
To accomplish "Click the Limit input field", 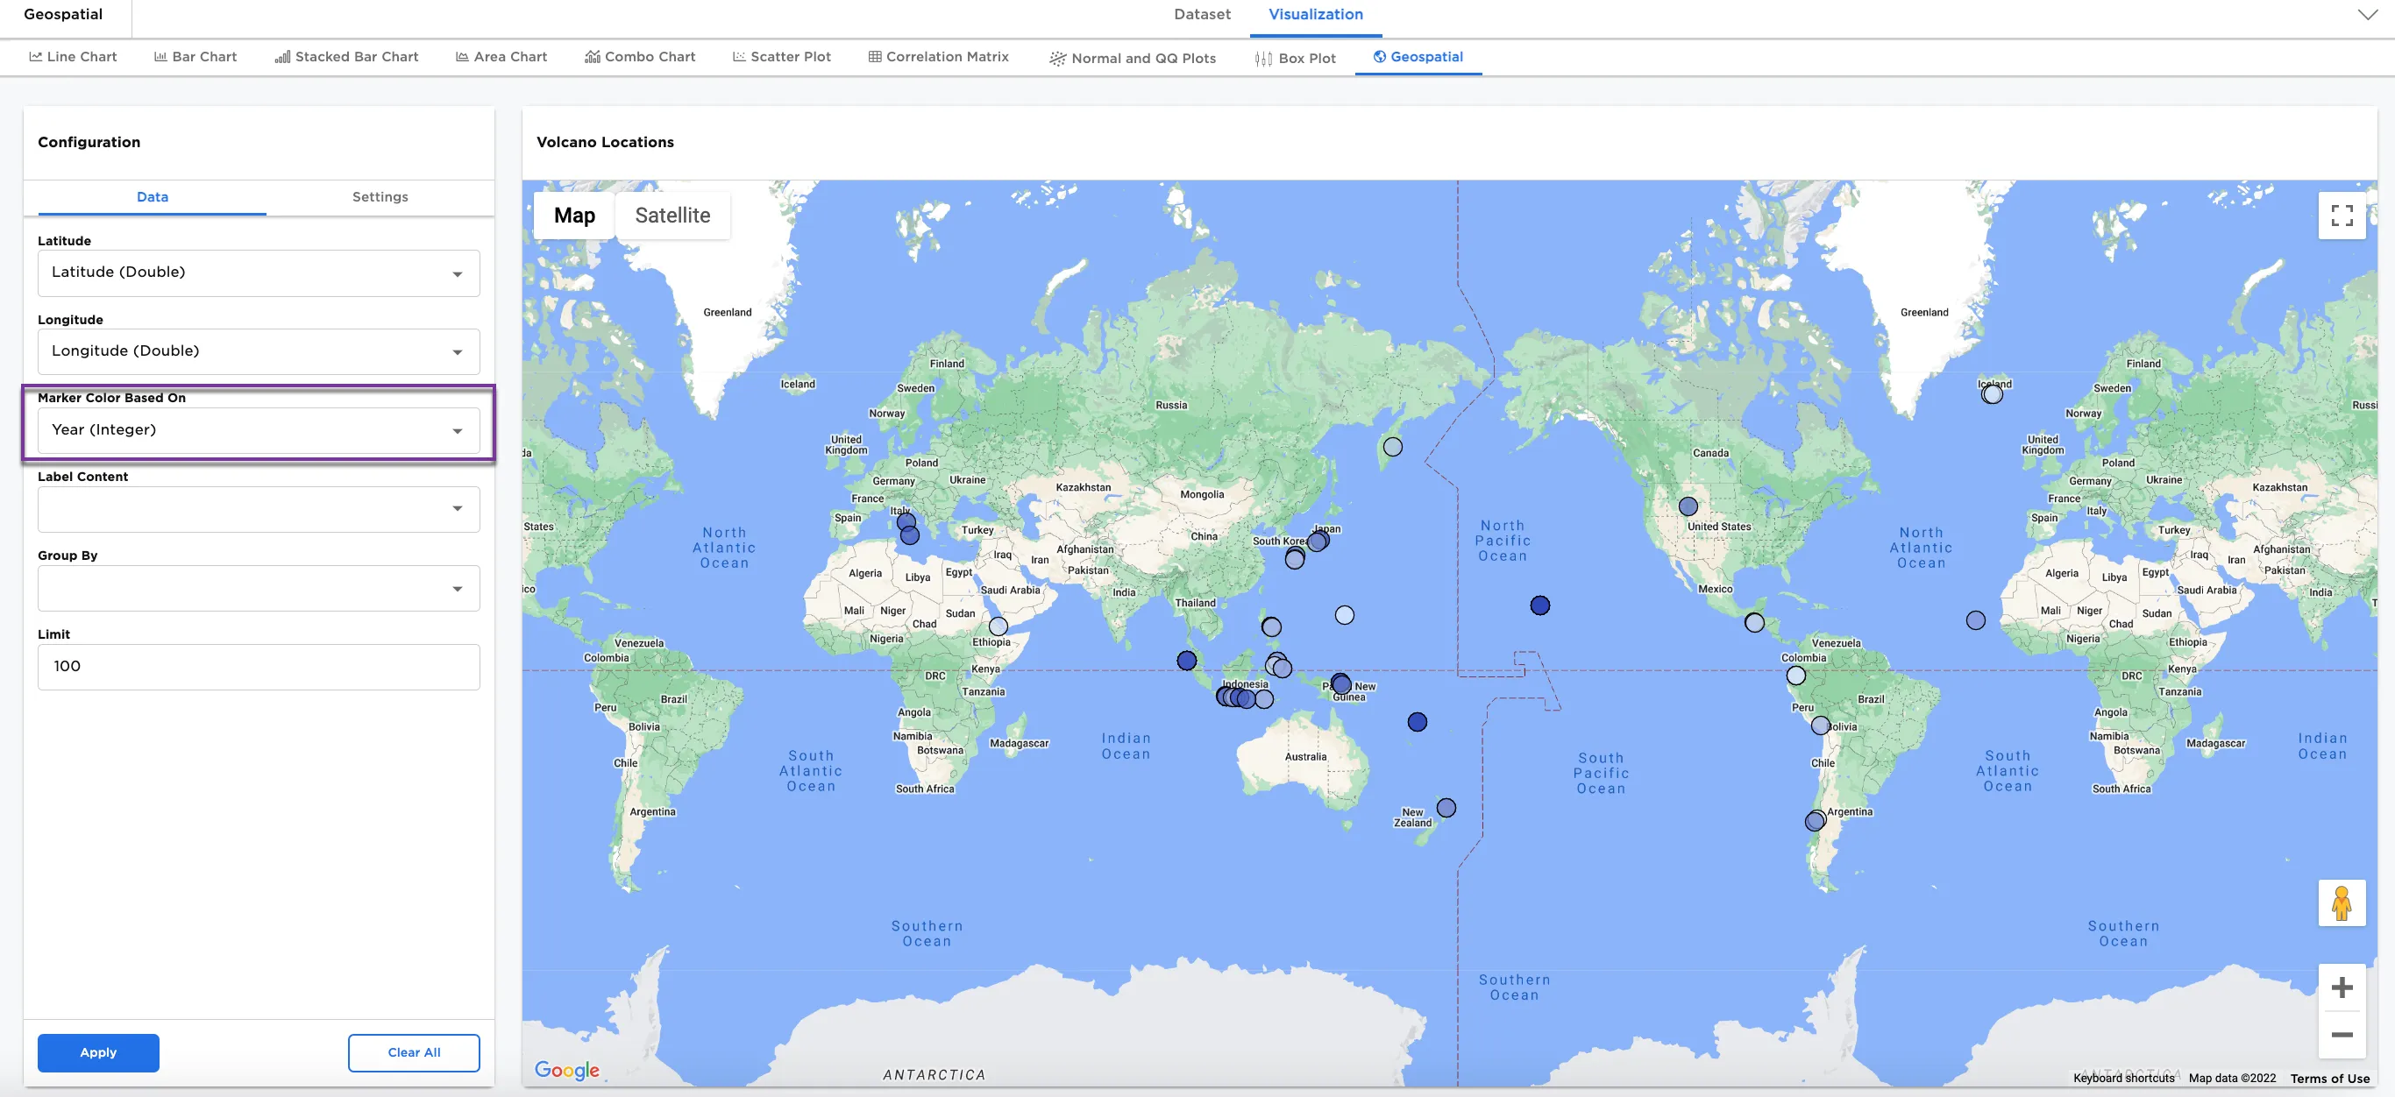I will [x=259, y=666].
